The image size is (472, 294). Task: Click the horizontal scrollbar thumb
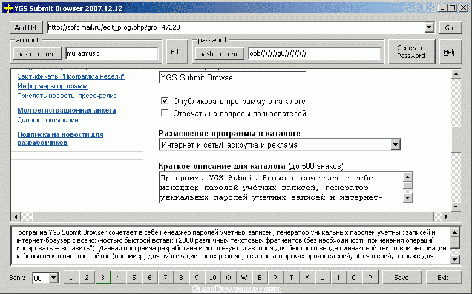tap(234, 217)
